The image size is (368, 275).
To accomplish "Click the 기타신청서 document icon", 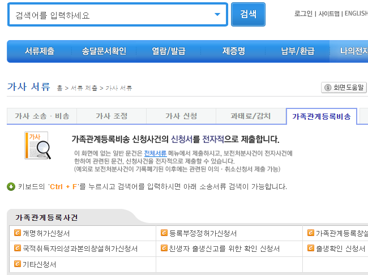I will (x=18, y=264).
